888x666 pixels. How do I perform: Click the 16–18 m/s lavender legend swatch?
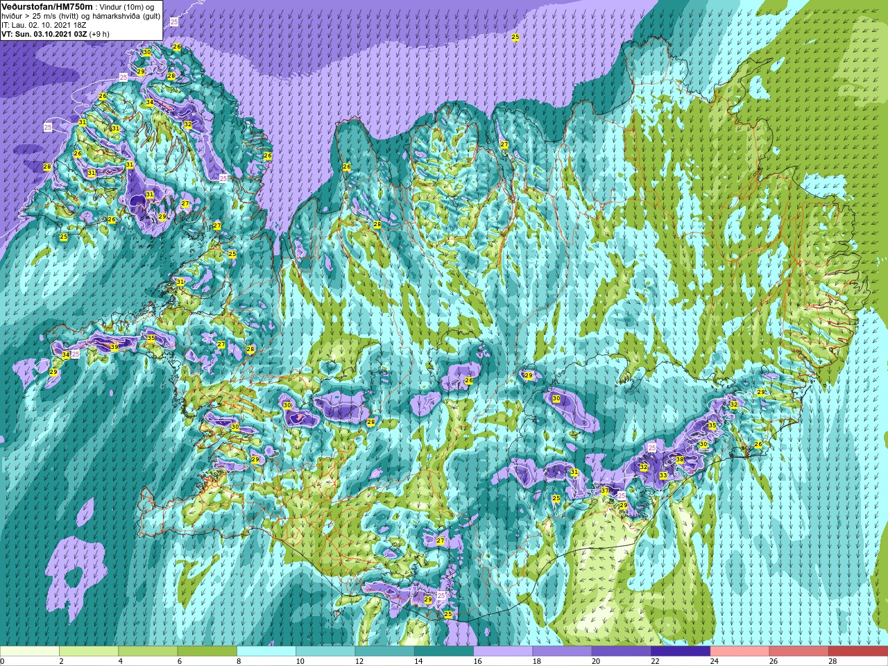point(503,651)
